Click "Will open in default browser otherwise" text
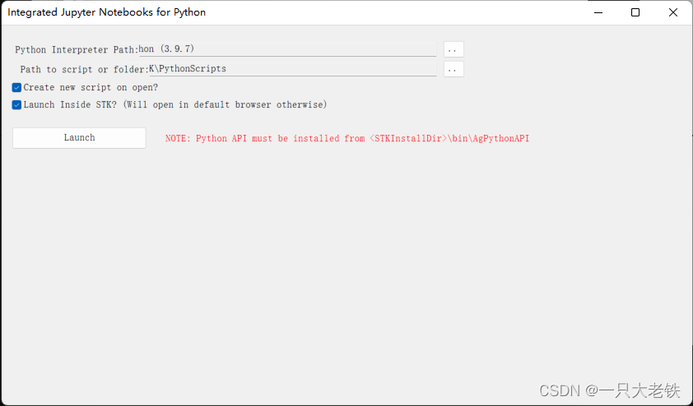Viewport: 693px width, 406px height. point(226,105)
